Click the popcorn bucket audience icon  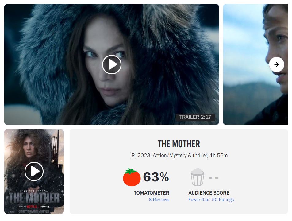[198, 177]
